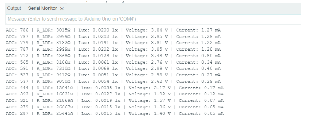Screen dimensions: 309x134
Task: Click the Current: 0.40 mA value
Action: coord(198,68)
